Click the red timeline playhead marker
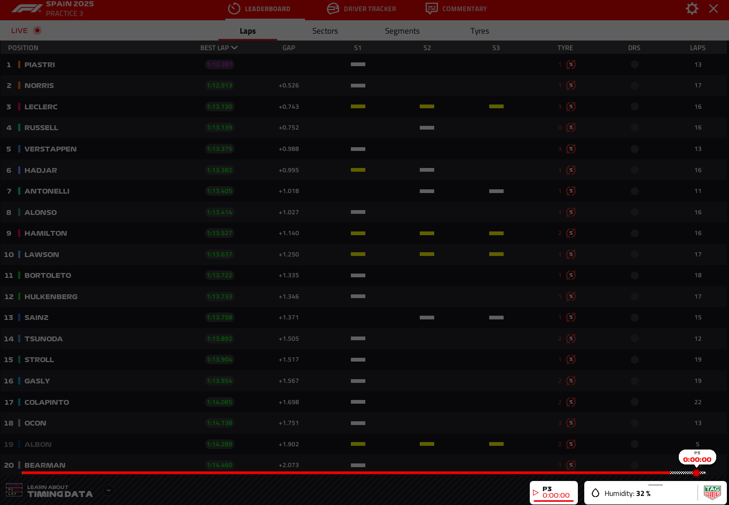This screenshot has height=505, width=729. 696,473
